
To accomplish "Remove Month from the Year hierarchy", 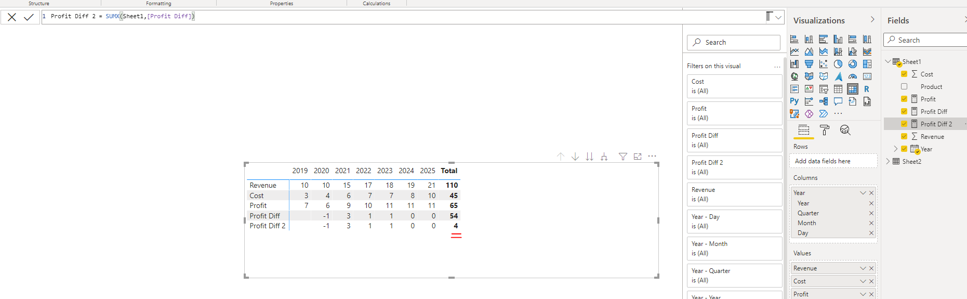I will pos(871,223).
